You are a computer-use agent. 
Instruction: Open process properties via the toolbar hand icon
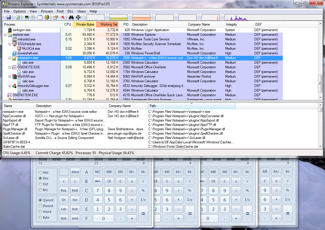[x=55, y=17]
